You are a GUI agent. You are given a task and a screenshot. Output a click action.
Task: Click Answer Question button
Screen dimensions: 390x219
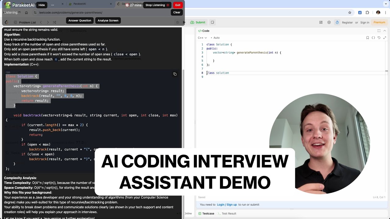click(x=80, y=20)
